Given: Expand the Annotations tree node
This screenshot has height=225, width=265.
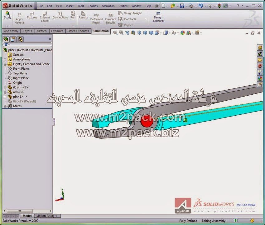Looking at the screenshot, I should pyautogui.click(x=5, y=59).
